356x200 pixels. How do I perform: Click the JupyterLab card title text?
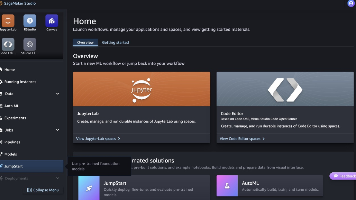[88, 114]
